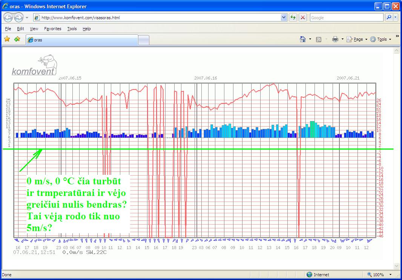Expand the zoom level dropdown arrow
The height and width of the screenshot is (280, 402).
tap(390, 275)
